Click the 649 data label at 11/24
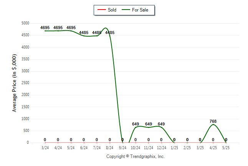This screenshot has height=166, width=248. tap(149, 124)
